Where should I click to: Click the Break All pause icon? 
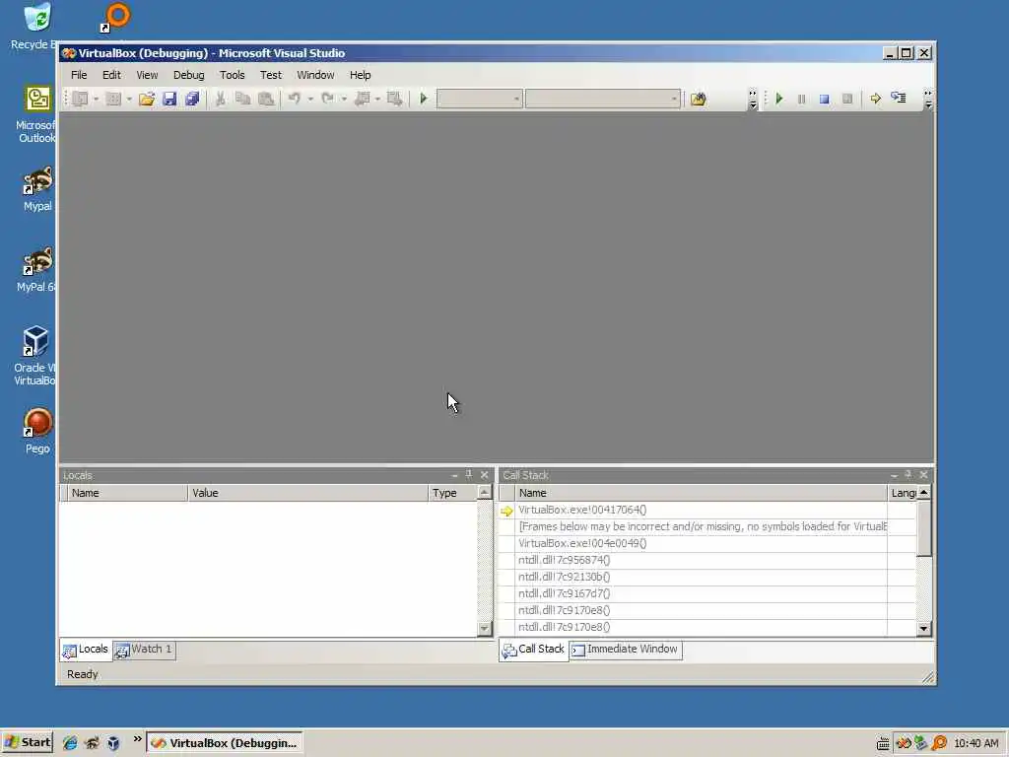click(802, 100)
